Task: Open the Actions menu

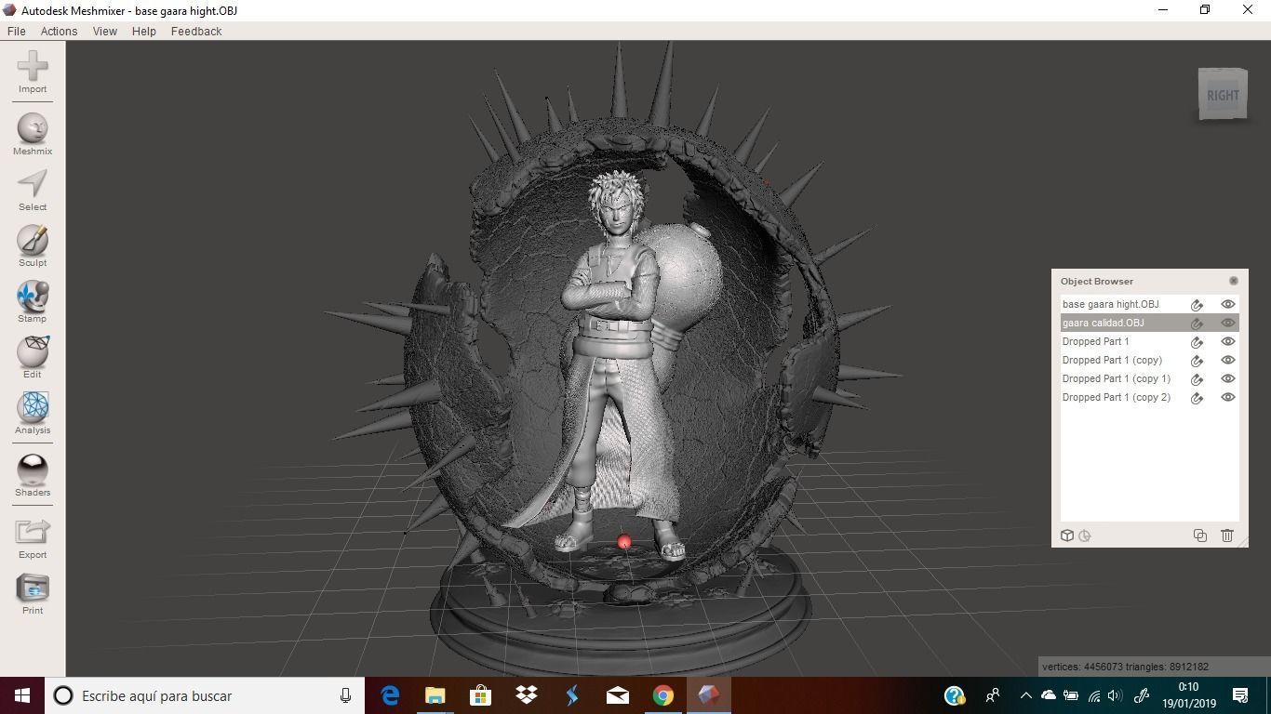Action: click(x=59, y=31)
